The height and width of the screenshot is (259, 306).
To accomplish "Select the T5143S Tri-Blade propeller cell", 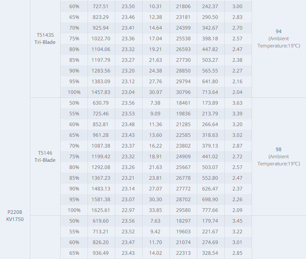I will coord(45,38).
